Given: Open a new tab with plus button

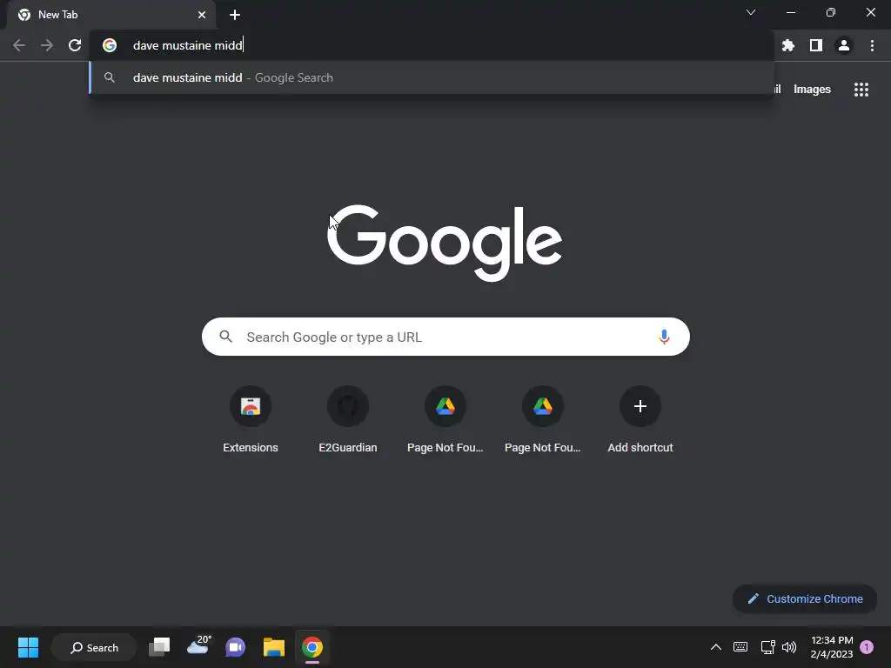Looking at the screenshot, I should point(235,15).
